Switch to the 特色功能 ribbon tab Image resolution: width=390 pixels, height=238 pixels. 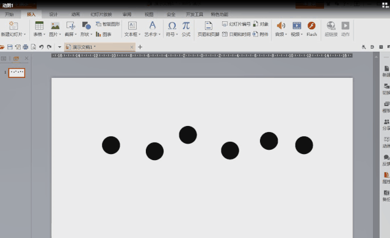[x=219, y=15]
